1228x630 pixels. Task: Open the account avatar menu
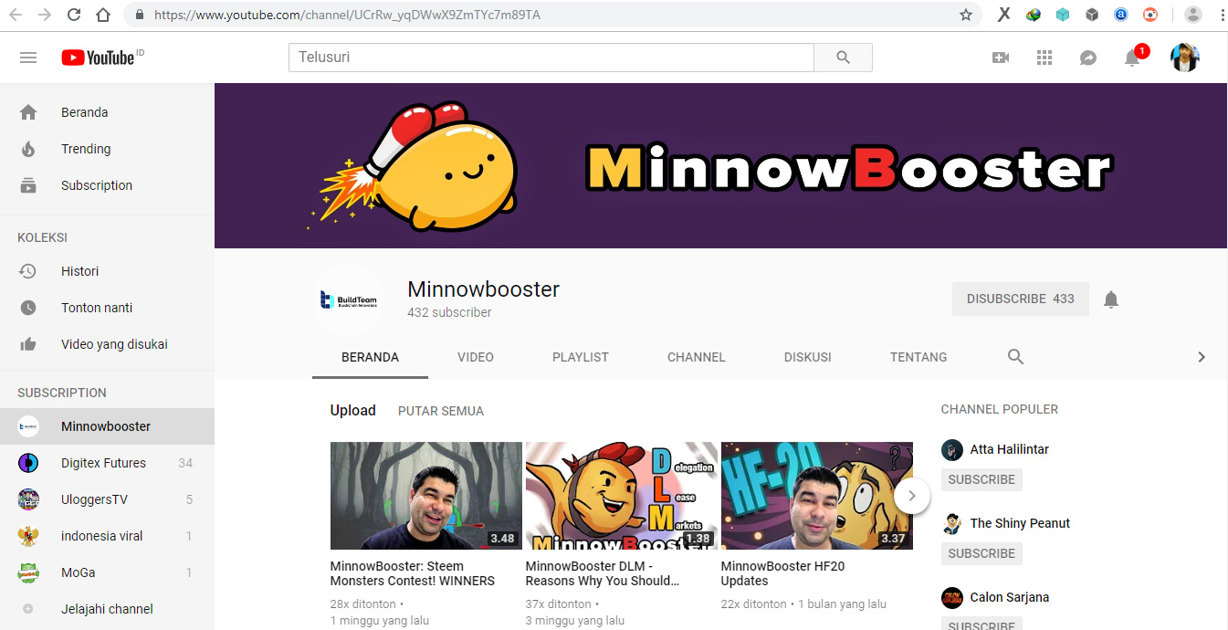(1185, 58)
